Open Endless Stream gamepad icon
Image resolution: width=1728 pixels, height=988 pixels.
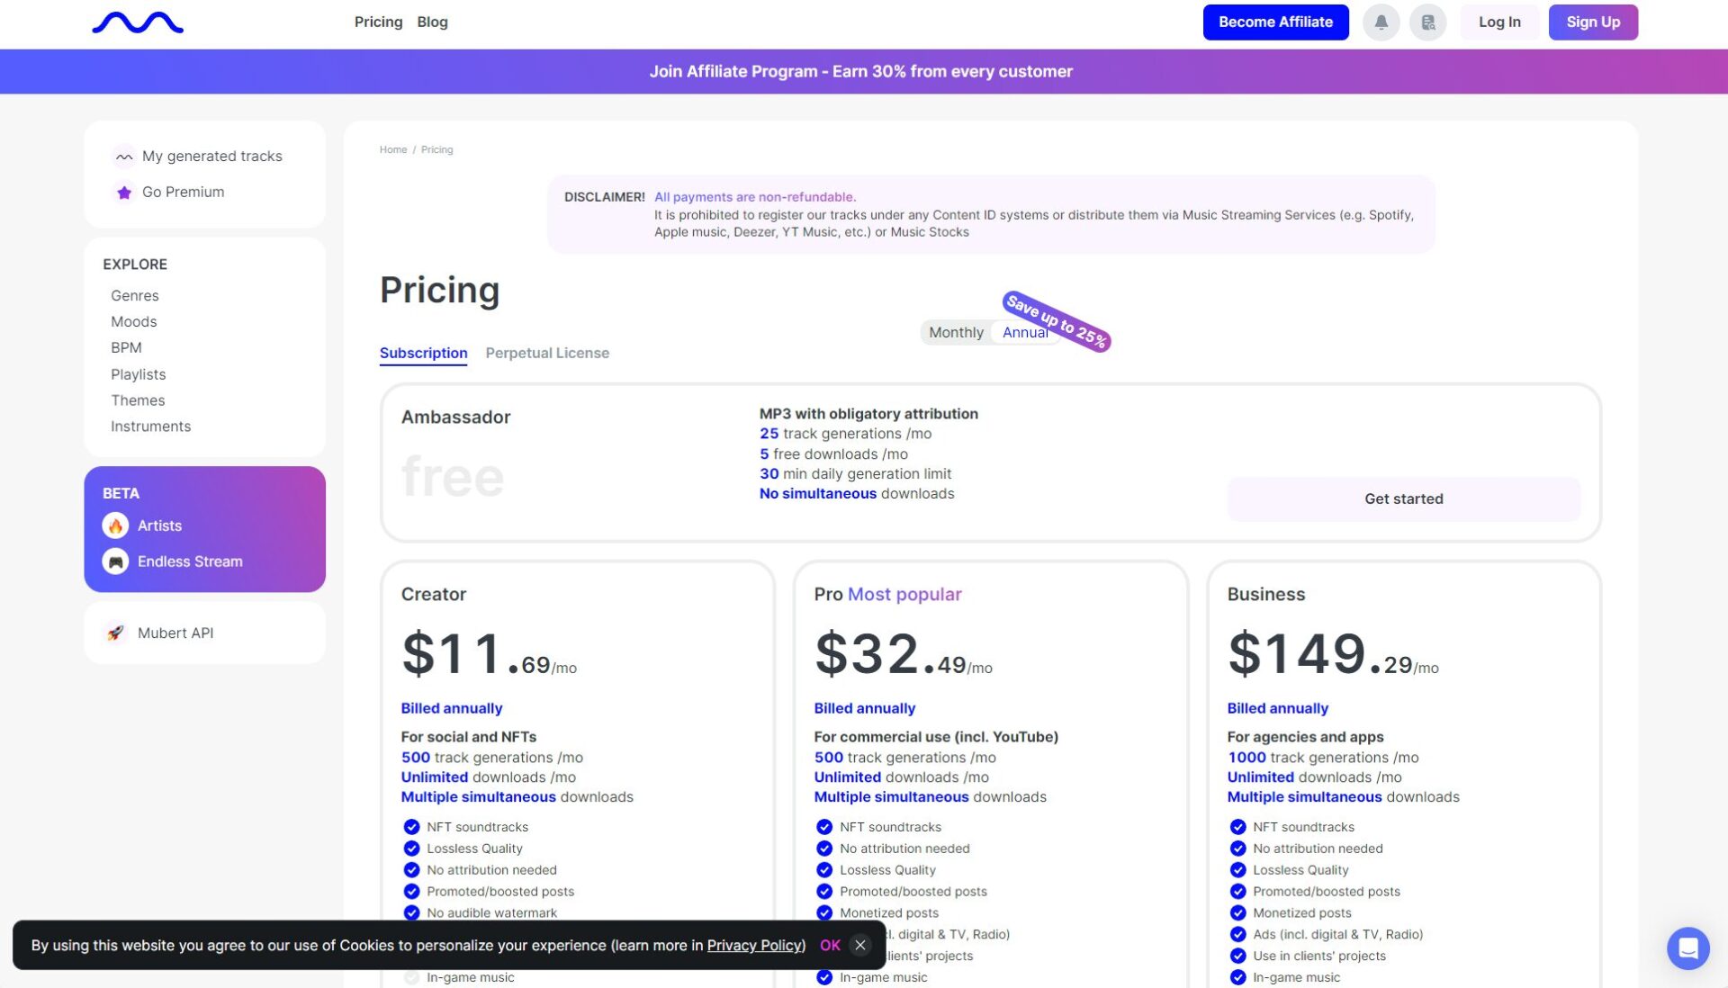tap(115, 561)
